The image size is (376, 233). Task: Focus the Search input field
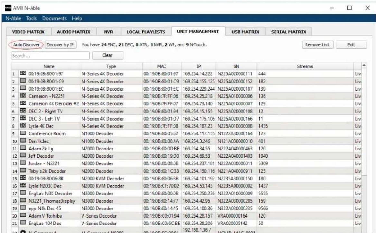[x=50, y=56]
